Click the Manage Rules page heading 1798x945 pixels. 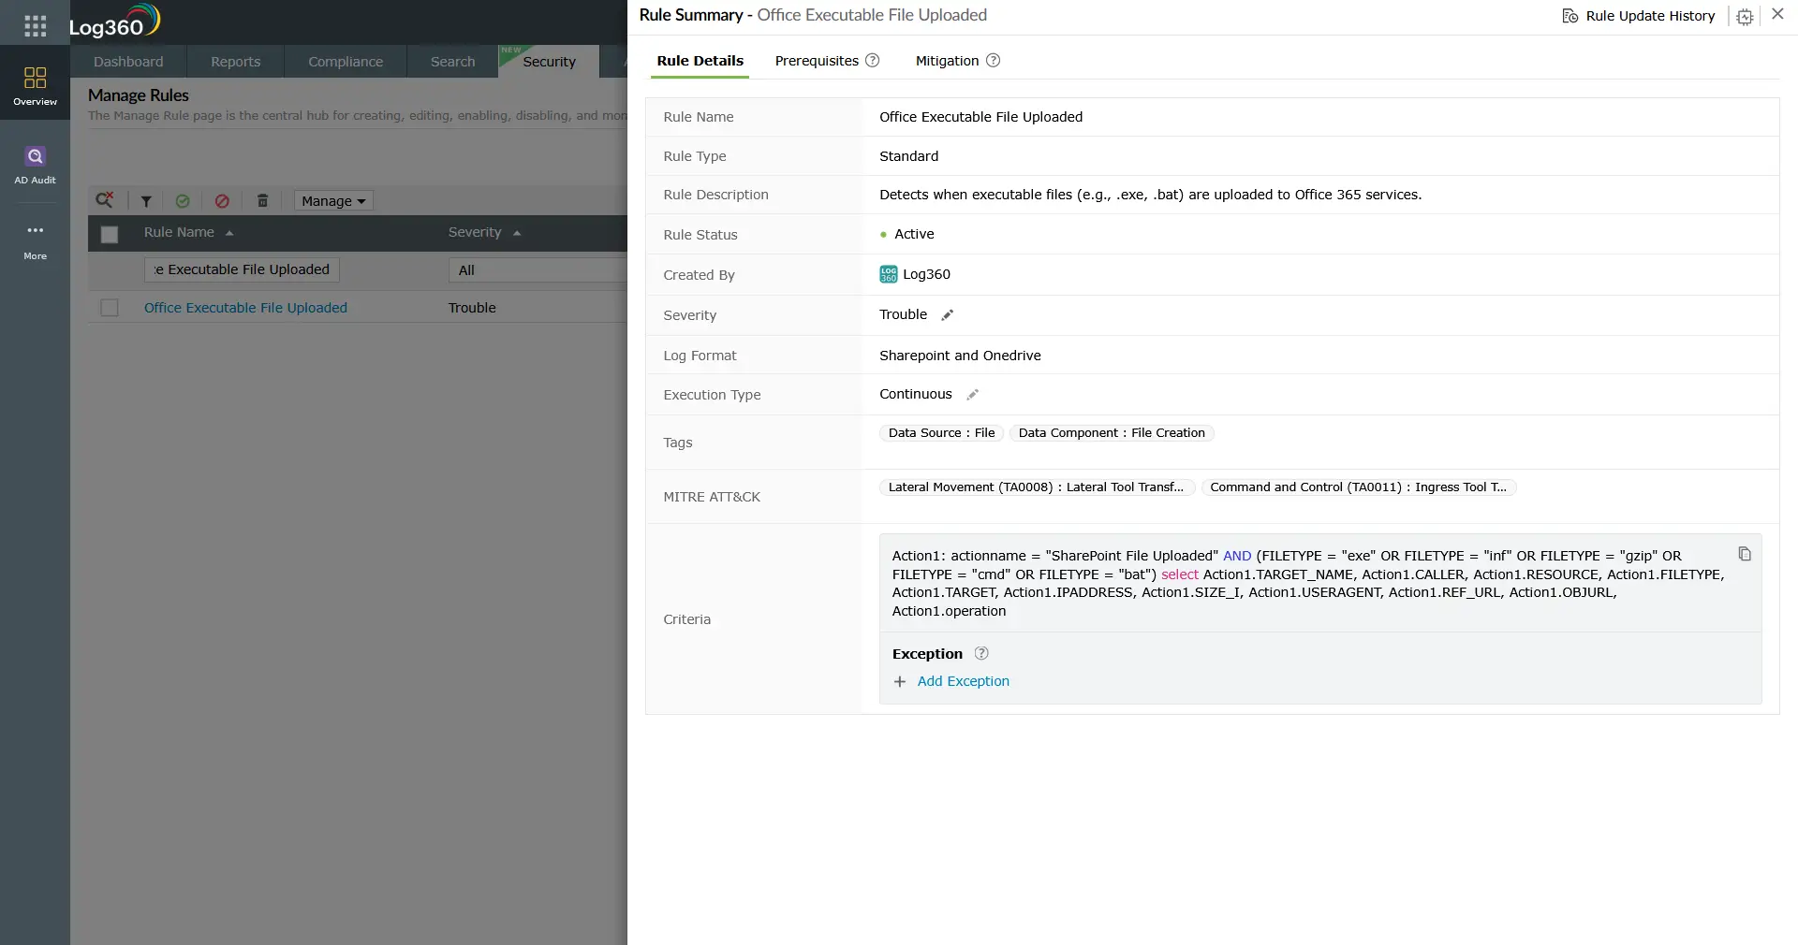139,95
